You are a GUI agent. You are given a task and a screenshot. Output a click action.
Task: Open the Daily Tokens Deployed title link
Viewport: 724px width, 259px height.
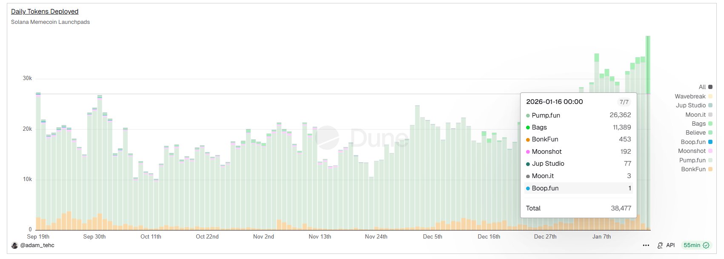pyautogui.click(x=45, y=12)
